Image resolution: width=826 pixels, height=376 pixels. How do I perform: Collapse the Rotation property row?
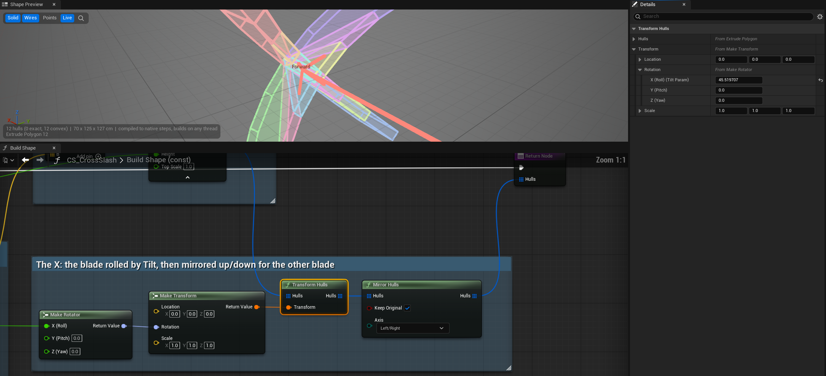[x=640, y=70]
